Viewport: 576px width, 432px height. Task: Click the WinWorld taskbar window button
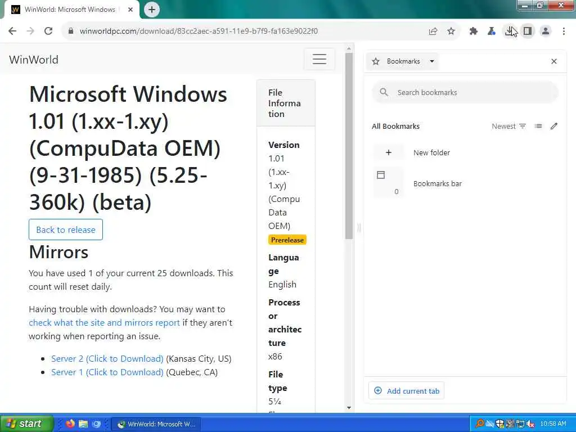click(156, 424)
